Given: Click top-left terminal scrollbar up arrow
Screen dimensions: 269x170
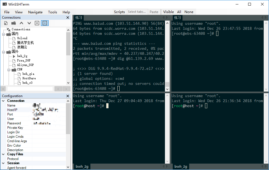Looking at the screenshot, I should tap(167, 23).
